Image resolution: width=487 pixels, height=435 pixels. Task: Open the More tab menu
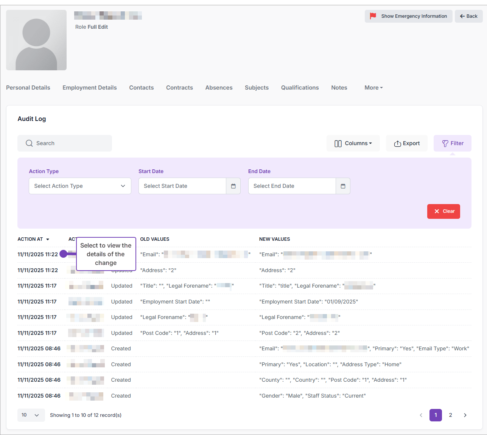[x=373, y=88]
